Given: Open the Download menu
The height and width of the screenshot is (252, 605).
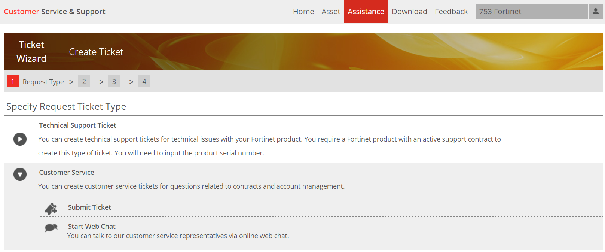Looking at the screenshot, I should pos(409,12).
